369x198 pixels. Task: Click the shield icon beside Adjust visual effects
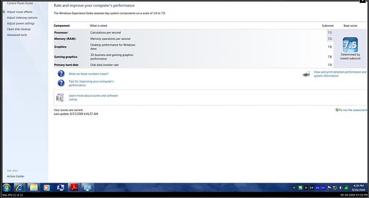coord(4,12)
